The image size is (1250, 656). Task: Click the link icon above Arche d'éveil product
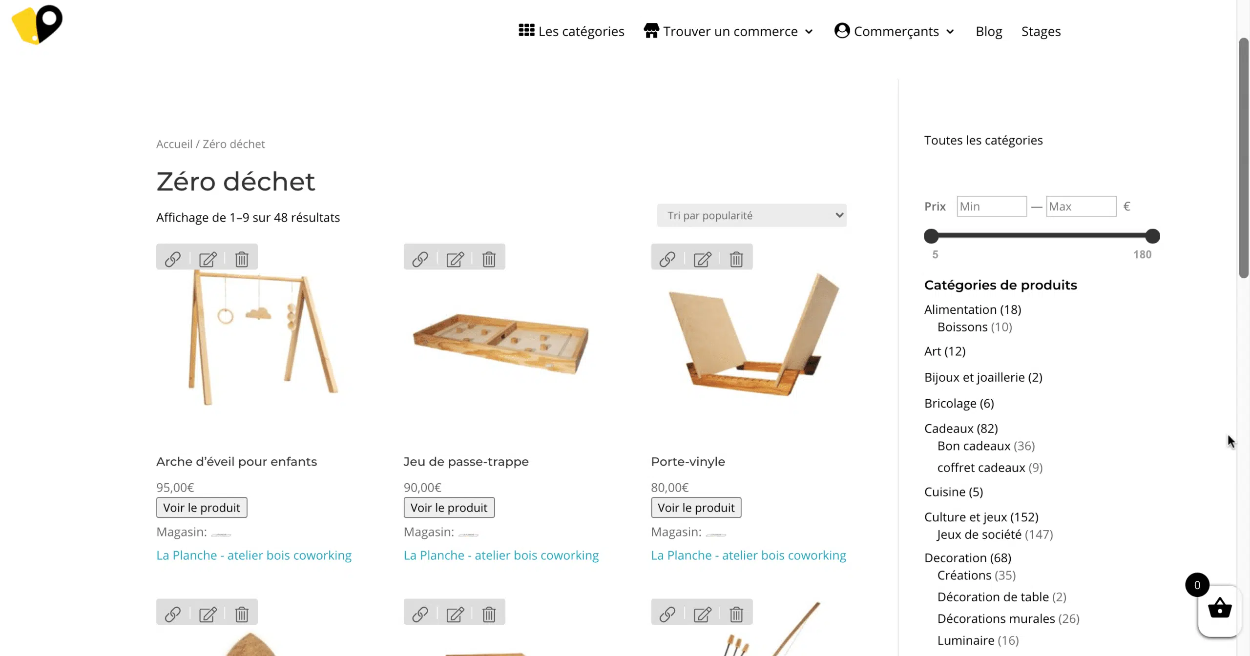(x=173, y=259)
